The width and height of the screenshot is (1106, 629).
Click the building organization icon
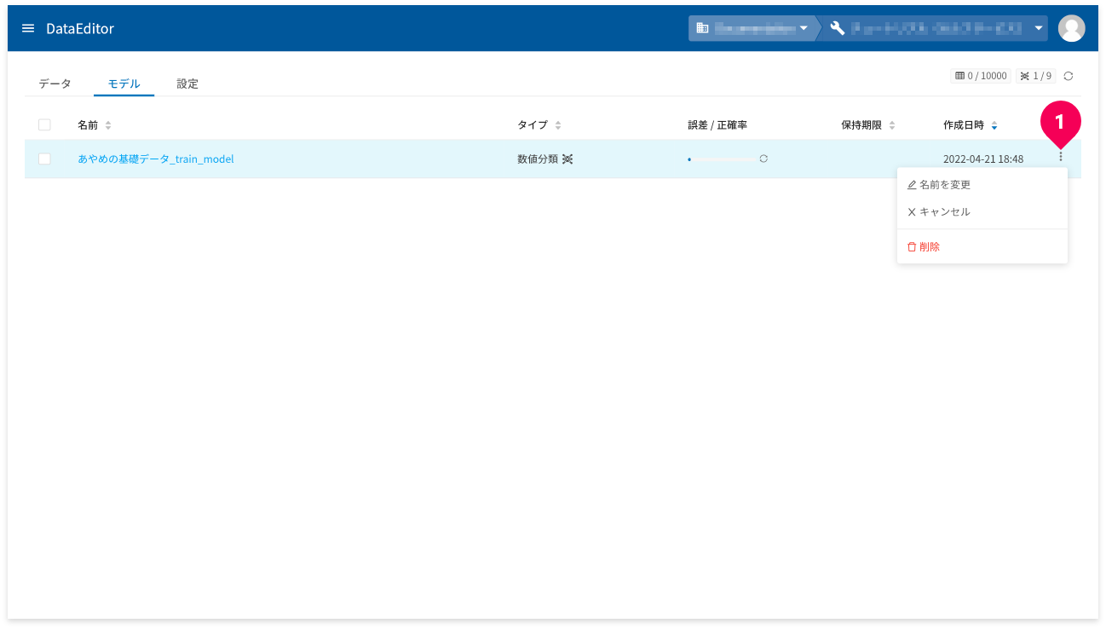pyautogui.click(x=702, y=28)
